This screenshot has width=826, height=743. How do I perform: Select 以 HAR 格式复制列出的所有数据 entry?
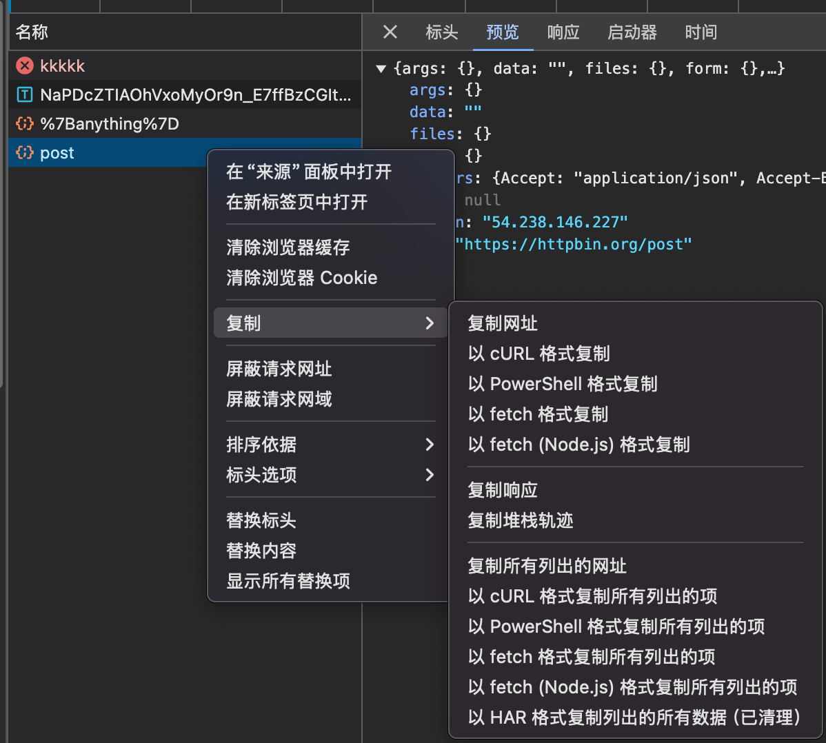click(634, 717)
